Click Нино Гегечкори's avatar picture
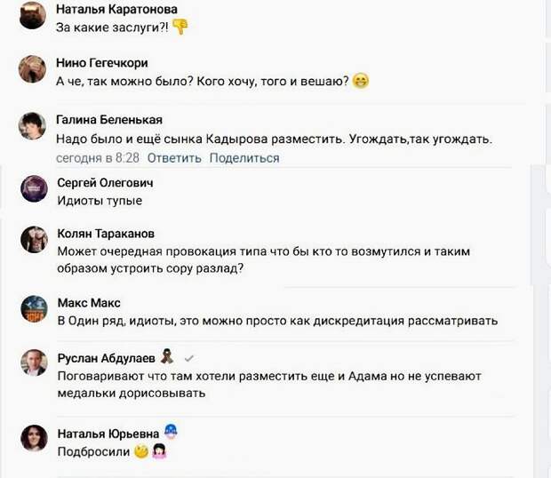Screen dimensions: 551x478 click(x=33, y=69)
